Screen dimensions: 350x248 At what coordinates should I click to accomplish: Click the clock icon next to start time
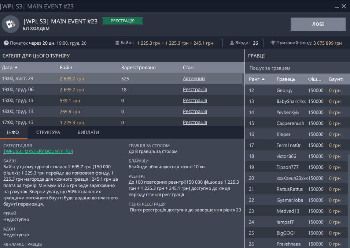(6, 43)
